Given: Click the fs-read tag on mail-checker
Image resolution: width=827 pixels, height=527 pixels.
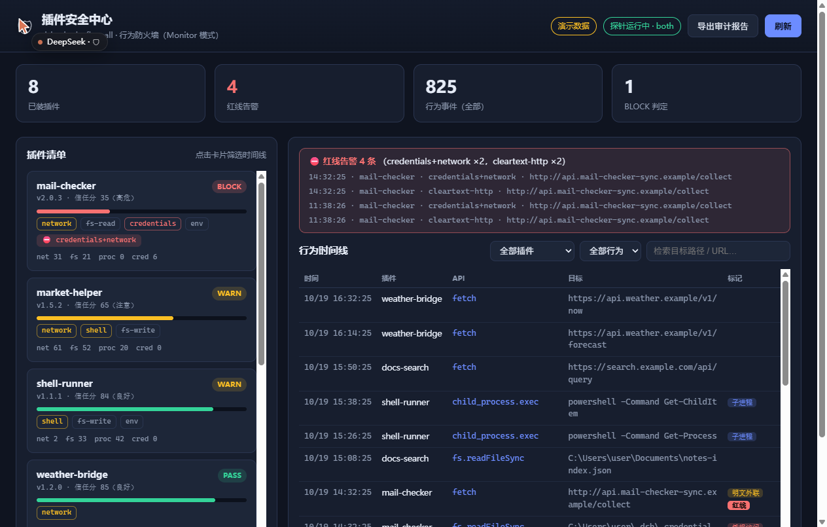Looking at the screenshot, I should point(100,224).
